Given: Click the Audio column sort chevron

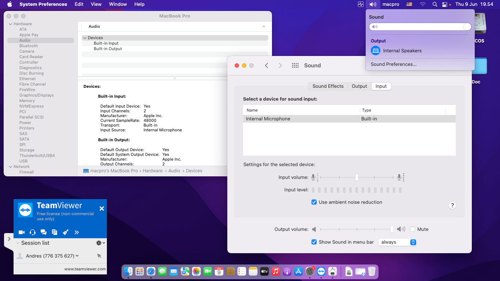Looking at the screenshot, I should (264, 27).
